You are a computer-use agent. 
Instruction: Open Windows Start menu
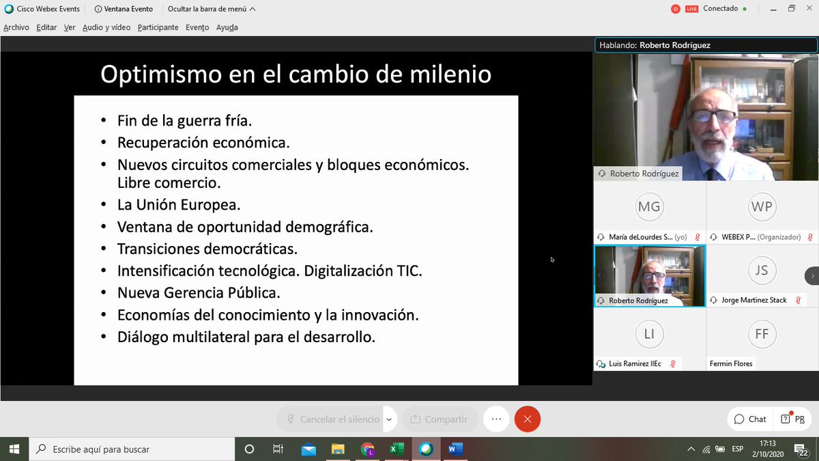tap(14, 449)
